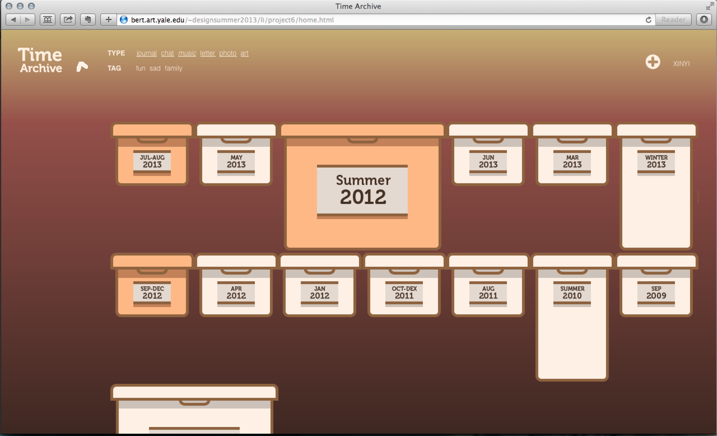The width and height of the screenshot is (717, 436).
Task: Click the address bar URL field
Action: (386, 20)
